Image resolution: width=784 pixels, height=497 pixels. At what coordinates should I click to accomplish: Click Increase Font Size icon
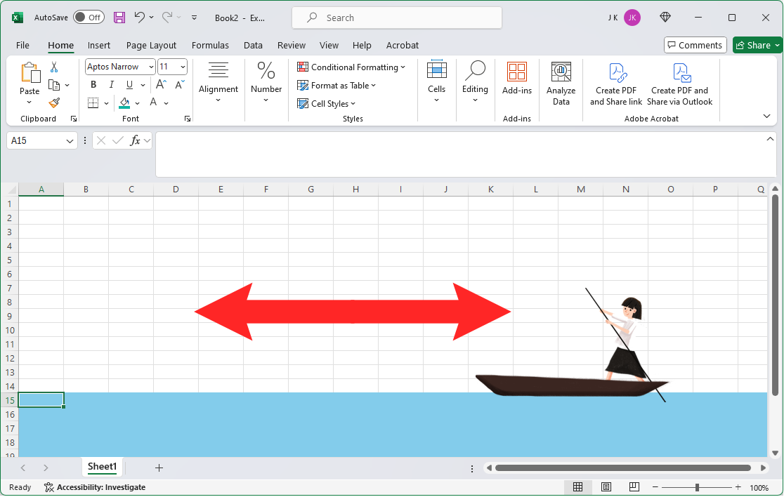coord(162,84)
